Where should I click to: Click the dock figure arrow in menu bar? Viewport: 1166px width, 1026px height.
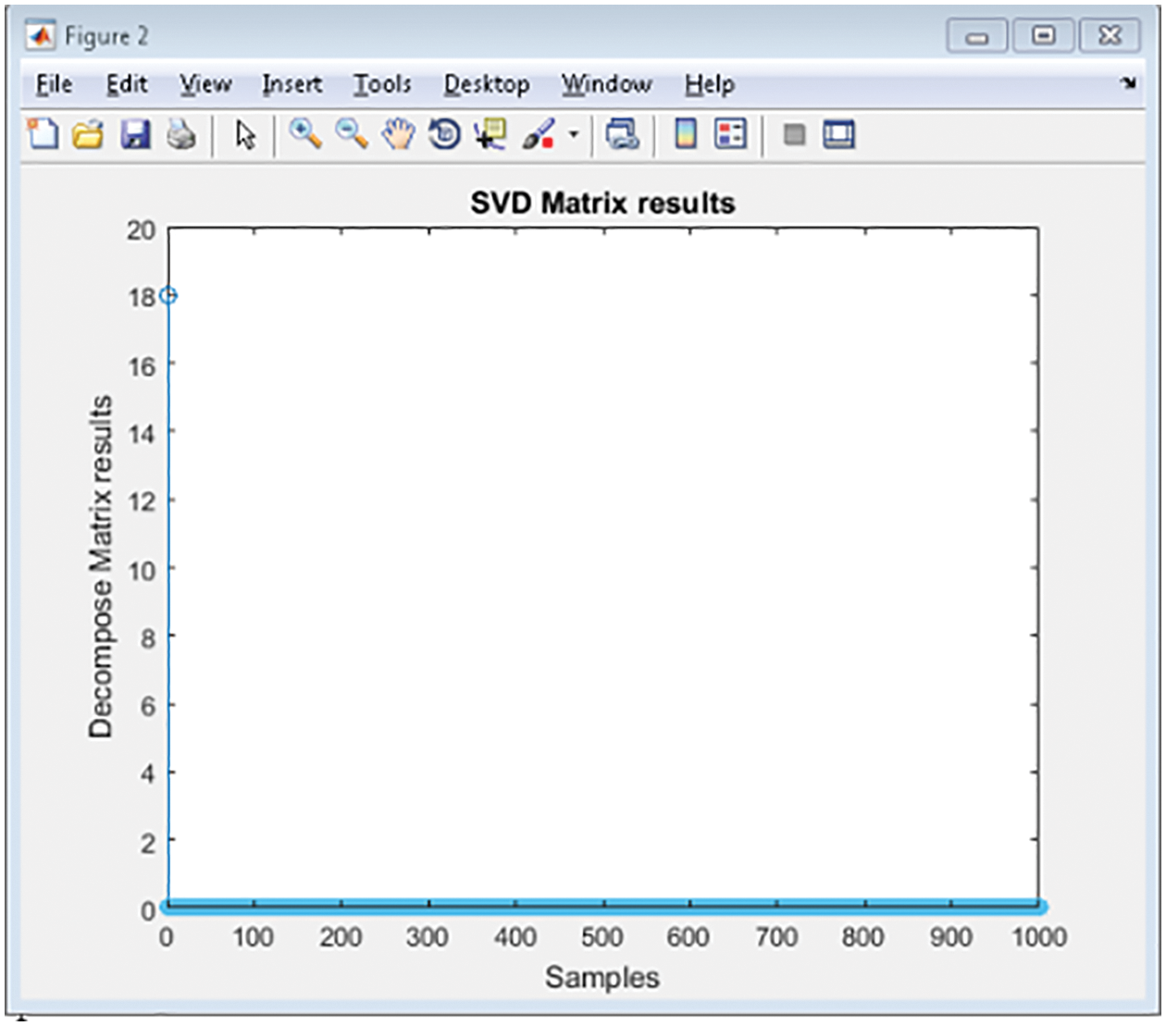click(x=1128, y=83)
